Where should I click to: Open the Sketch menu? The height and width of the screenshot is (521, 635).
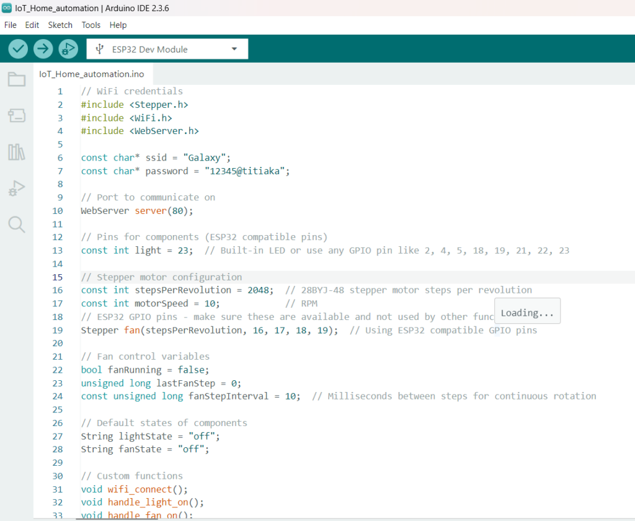click(x=60, y=25)
